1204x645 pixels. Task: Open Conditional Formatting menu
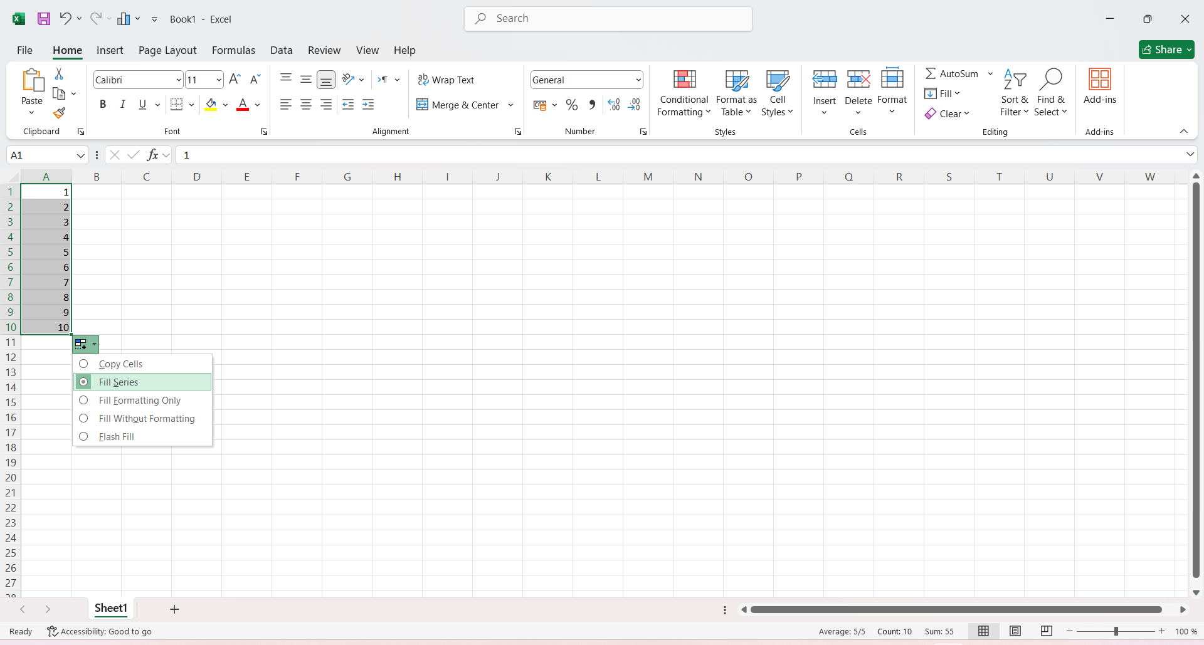[x=684, y=93]
